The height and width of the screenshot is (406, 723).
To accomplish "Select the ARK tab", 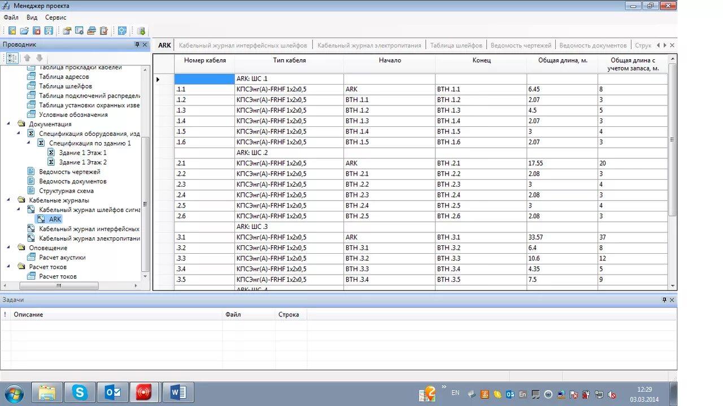I will tap(164, 45).
